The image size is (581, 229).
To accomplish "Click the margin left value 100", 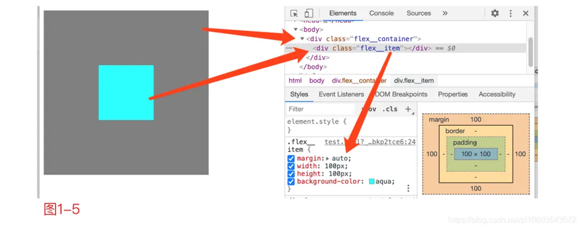I will tap(432, 154).
